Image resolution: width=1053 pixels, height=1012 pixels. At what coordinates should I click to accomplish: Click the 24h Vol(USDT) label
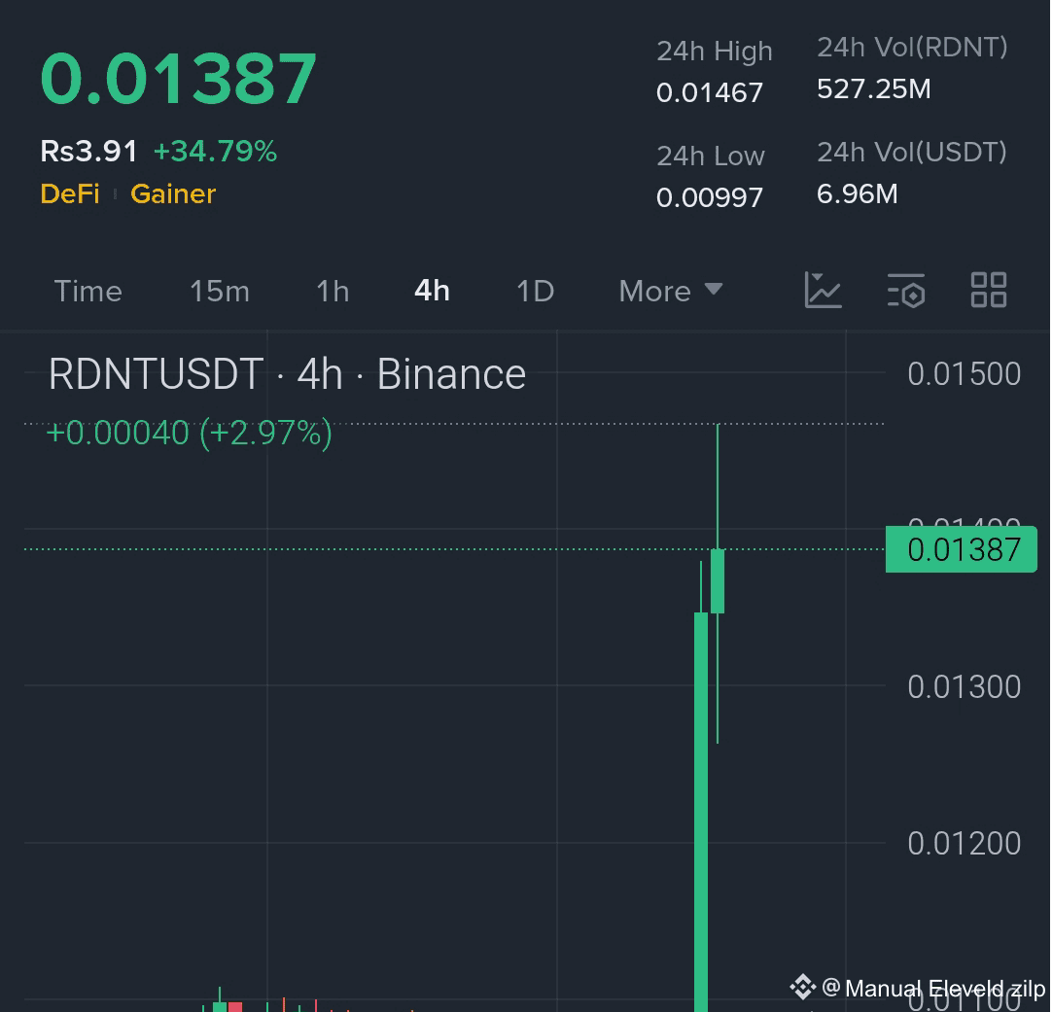(912, 152)
